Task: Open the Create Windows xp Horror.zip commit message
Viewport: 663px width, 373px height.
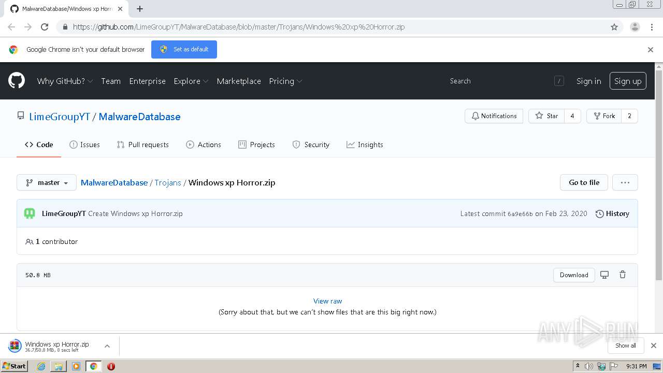Action: 135,213
